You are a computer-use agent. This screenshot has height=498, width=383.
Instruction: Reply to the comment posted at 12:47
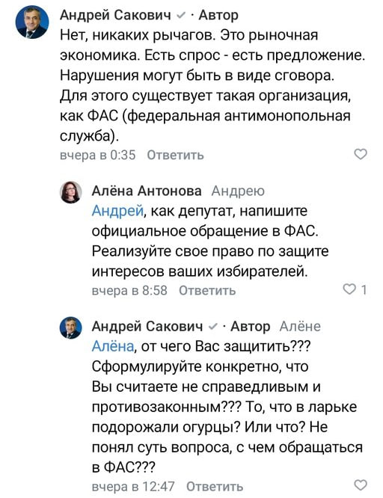coord(215,486)
